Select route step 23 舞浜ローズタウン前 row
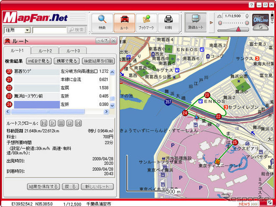Screen dimensions: 276x207 pos(57,96)
